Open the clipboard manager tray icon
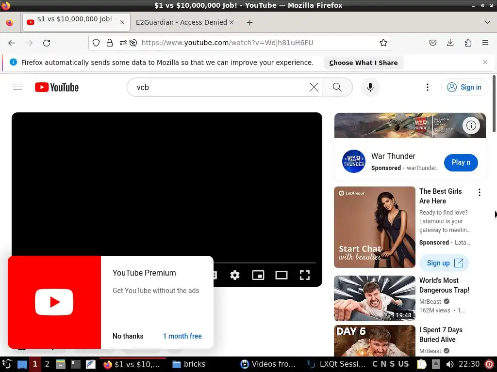Screen dimensions: 497x372 click(422, 364)
